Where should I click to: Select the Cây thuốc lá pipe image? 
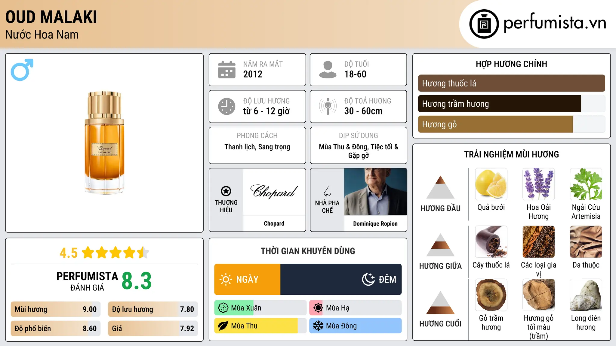click(491, 242)
